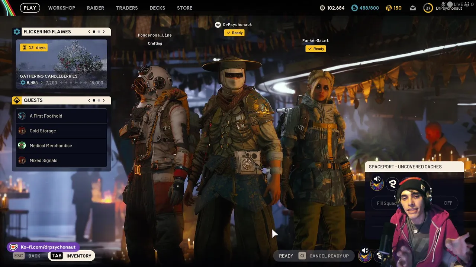Screen dimensions: 476x267
Task: Click the LIVE stream indicator
Action: (459, 4)
